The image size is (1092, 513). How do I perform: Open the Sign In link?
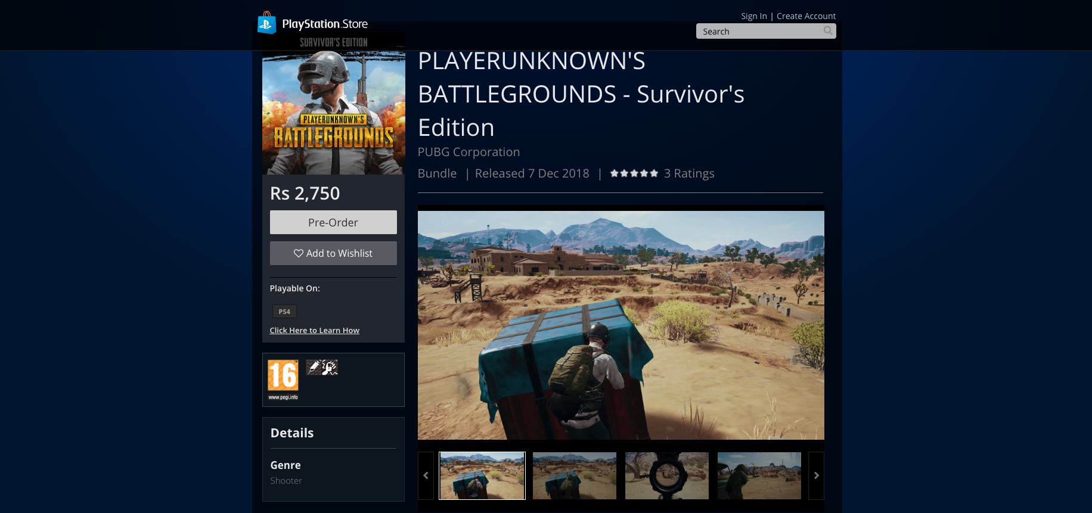click(x=753, y=16)
